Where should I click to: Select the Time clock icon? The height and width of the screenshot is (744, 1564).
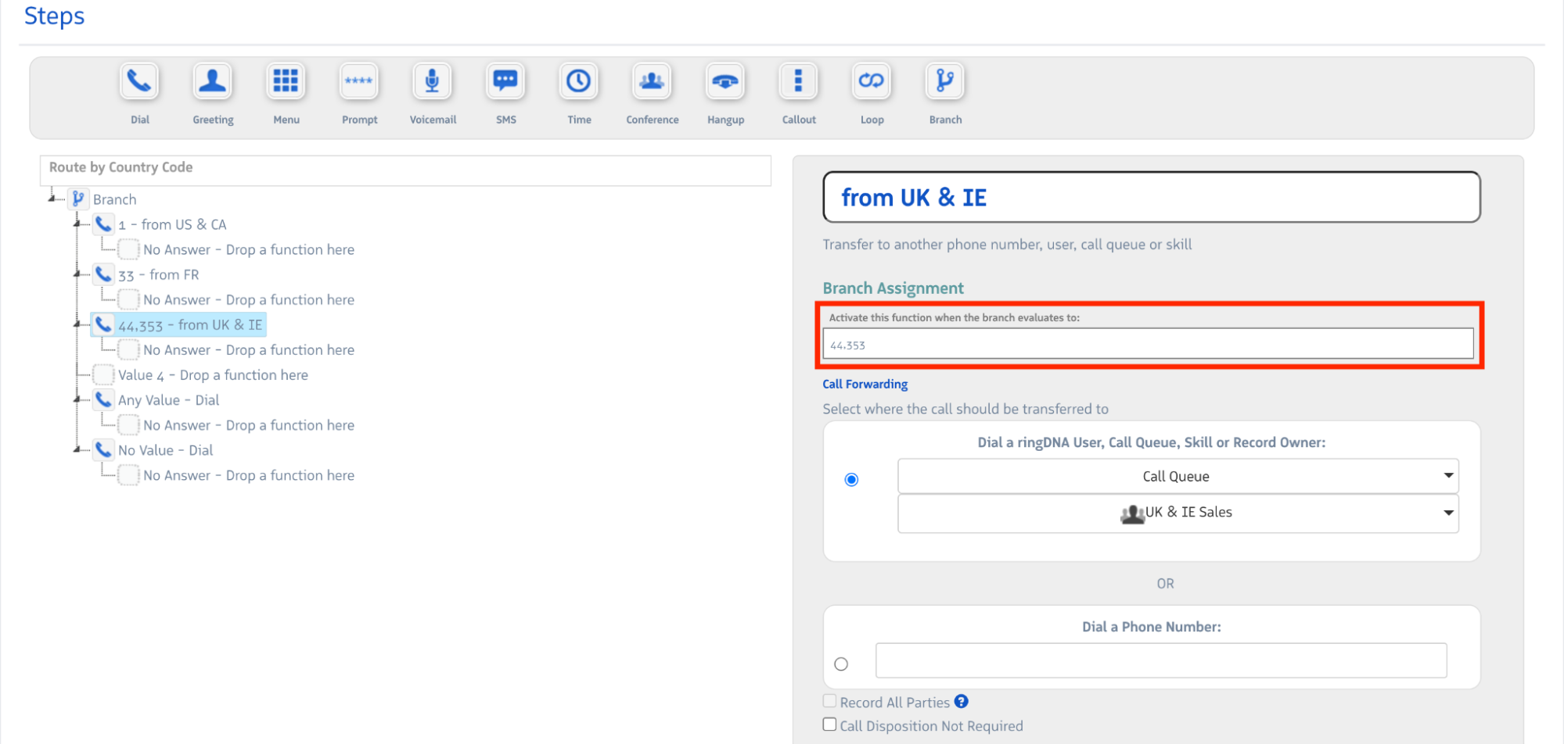coord(579,81)
